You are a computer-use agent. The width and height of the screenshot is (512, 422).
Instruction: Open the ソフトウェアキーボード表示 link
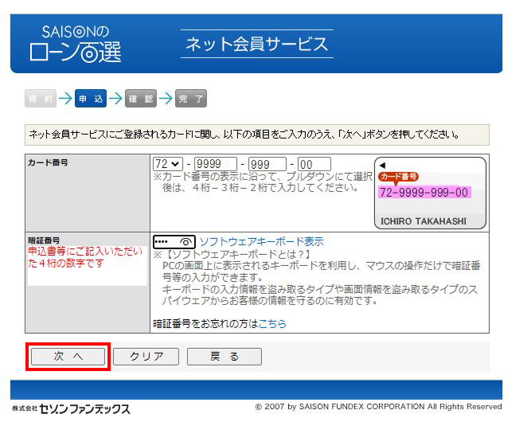[261, 241]
